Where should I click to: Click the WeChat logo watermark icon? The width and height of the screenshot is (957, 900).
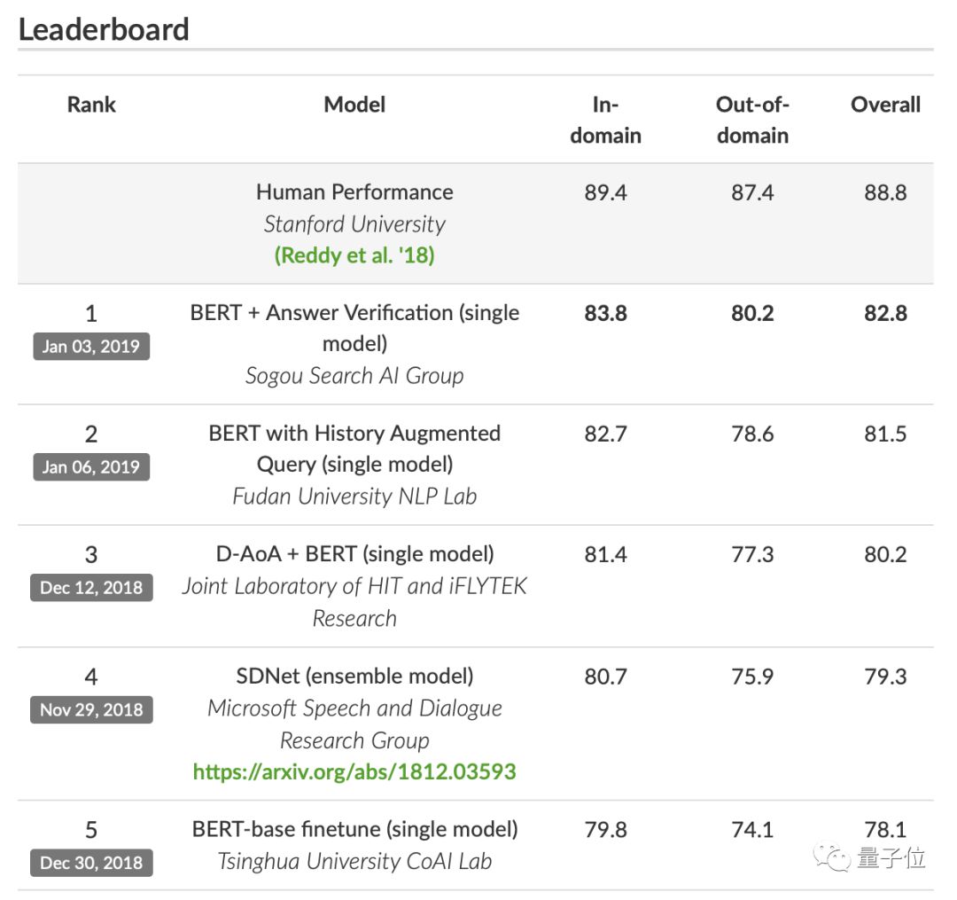pyautogui.click(x=834, y=857)
